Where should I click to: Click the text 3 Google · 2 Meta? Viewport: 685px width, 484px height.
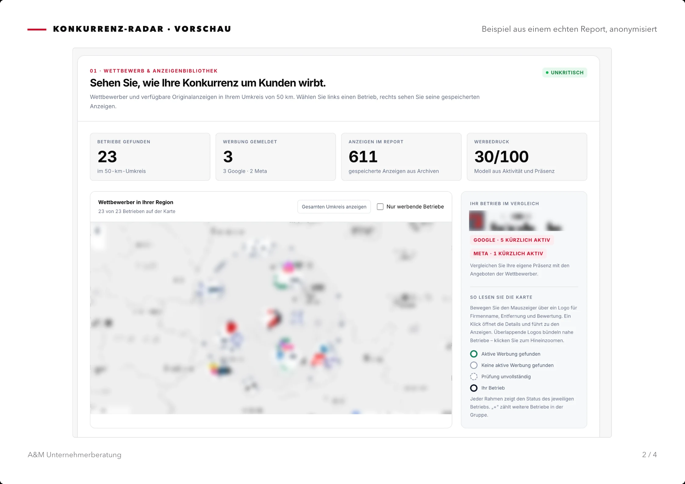coord(245,171)
